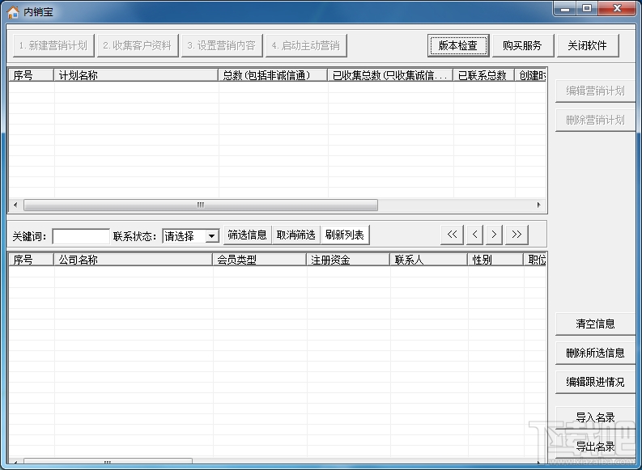
Task: Click 取消筛选 button
Action: point(296,235)
